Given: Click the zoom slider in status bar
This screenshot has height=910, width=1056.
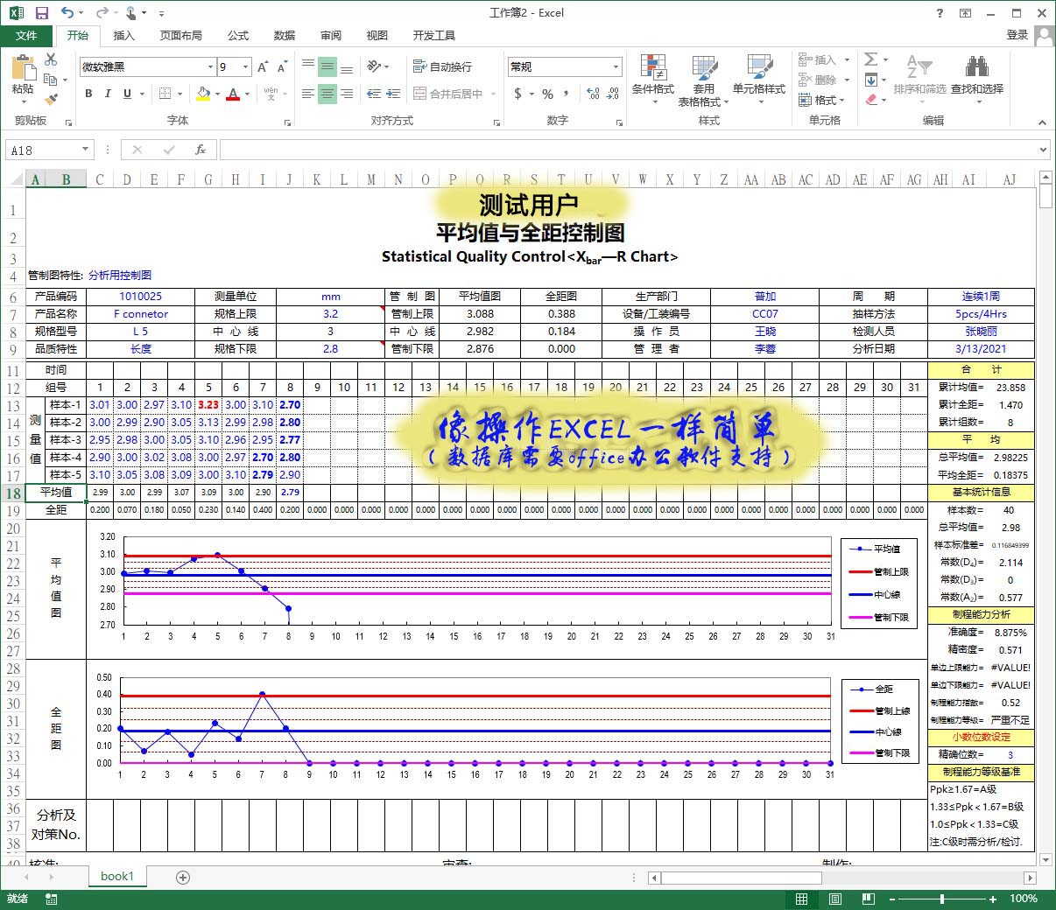Looking at the screenshot, I should pos(942,899).
